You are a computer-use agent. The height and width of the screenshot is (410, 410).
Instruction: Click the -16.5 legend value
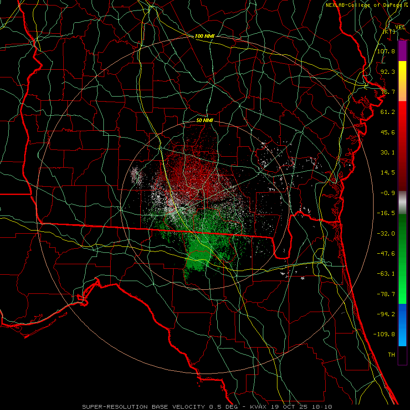386,213
